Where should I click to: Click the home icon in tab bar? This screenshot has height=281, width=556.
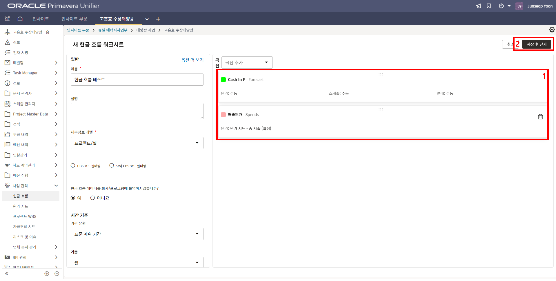[x=20, y=19]
